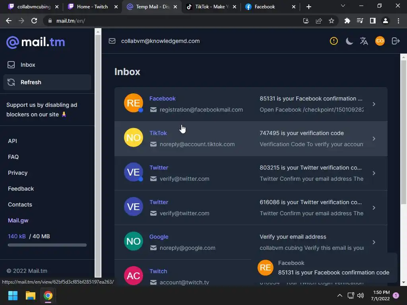Open Twitter email with code 803215
The width and height of the screenshot is (407, 305).
[251, 173]
